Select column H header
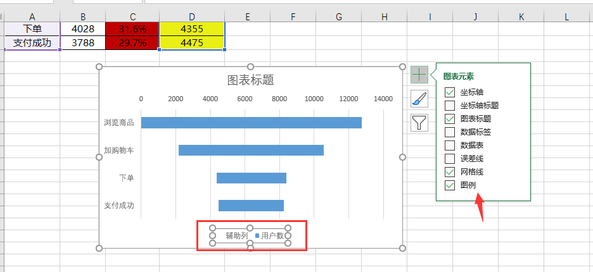 click(x=384, y=16)
